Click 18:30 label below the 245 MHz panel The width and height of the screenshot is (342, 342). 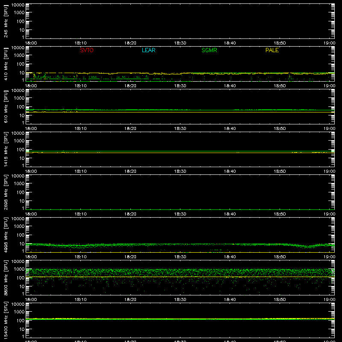coord(180,43)
